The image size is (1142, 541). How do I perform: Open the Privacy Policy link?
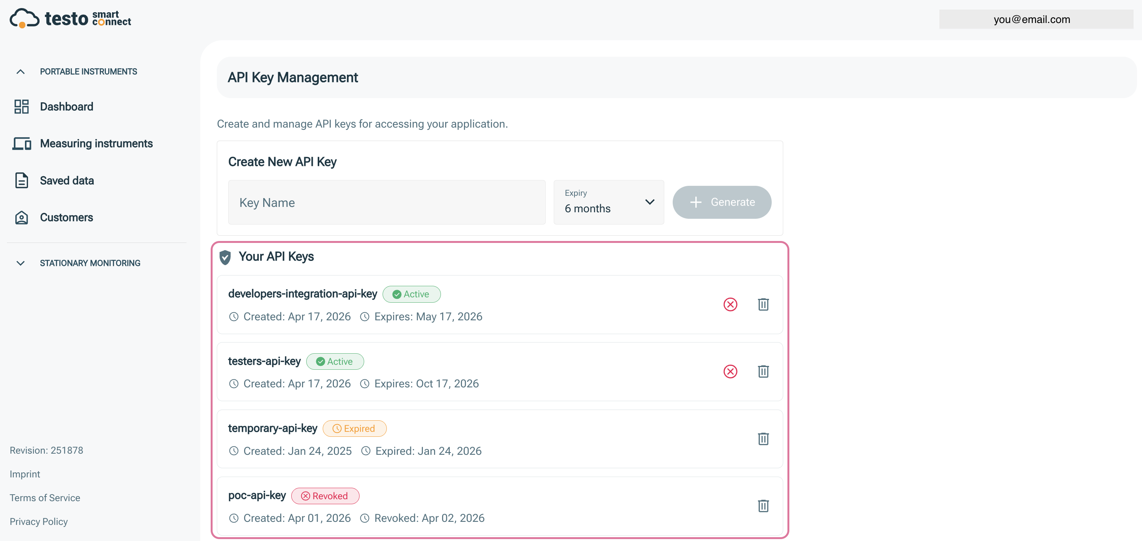point(39,521)
